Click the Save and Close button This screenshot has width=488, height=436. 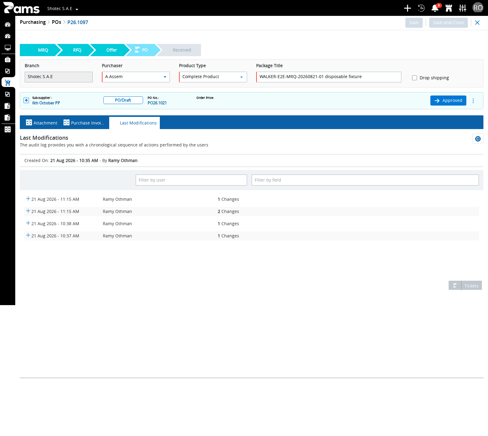(x=448, y=23)
